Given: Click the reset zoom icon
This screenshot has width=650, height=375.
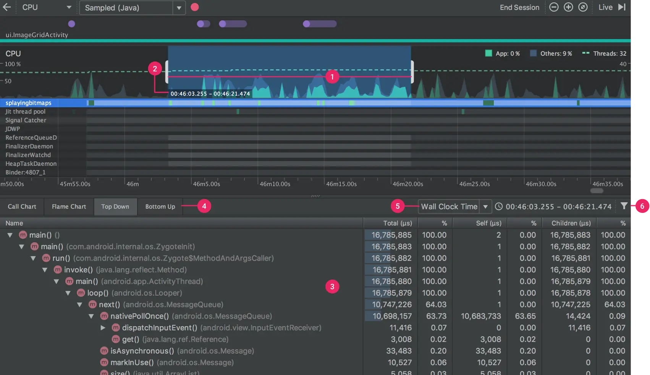Looking at the screenshot, I should [583, 7].
